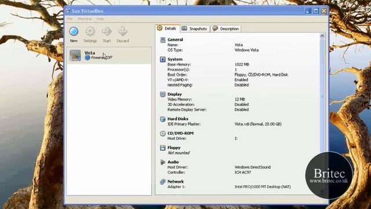Select the Vista VM thumbnail icon
This screenshot has width=371, height=209.
point(75,55)
